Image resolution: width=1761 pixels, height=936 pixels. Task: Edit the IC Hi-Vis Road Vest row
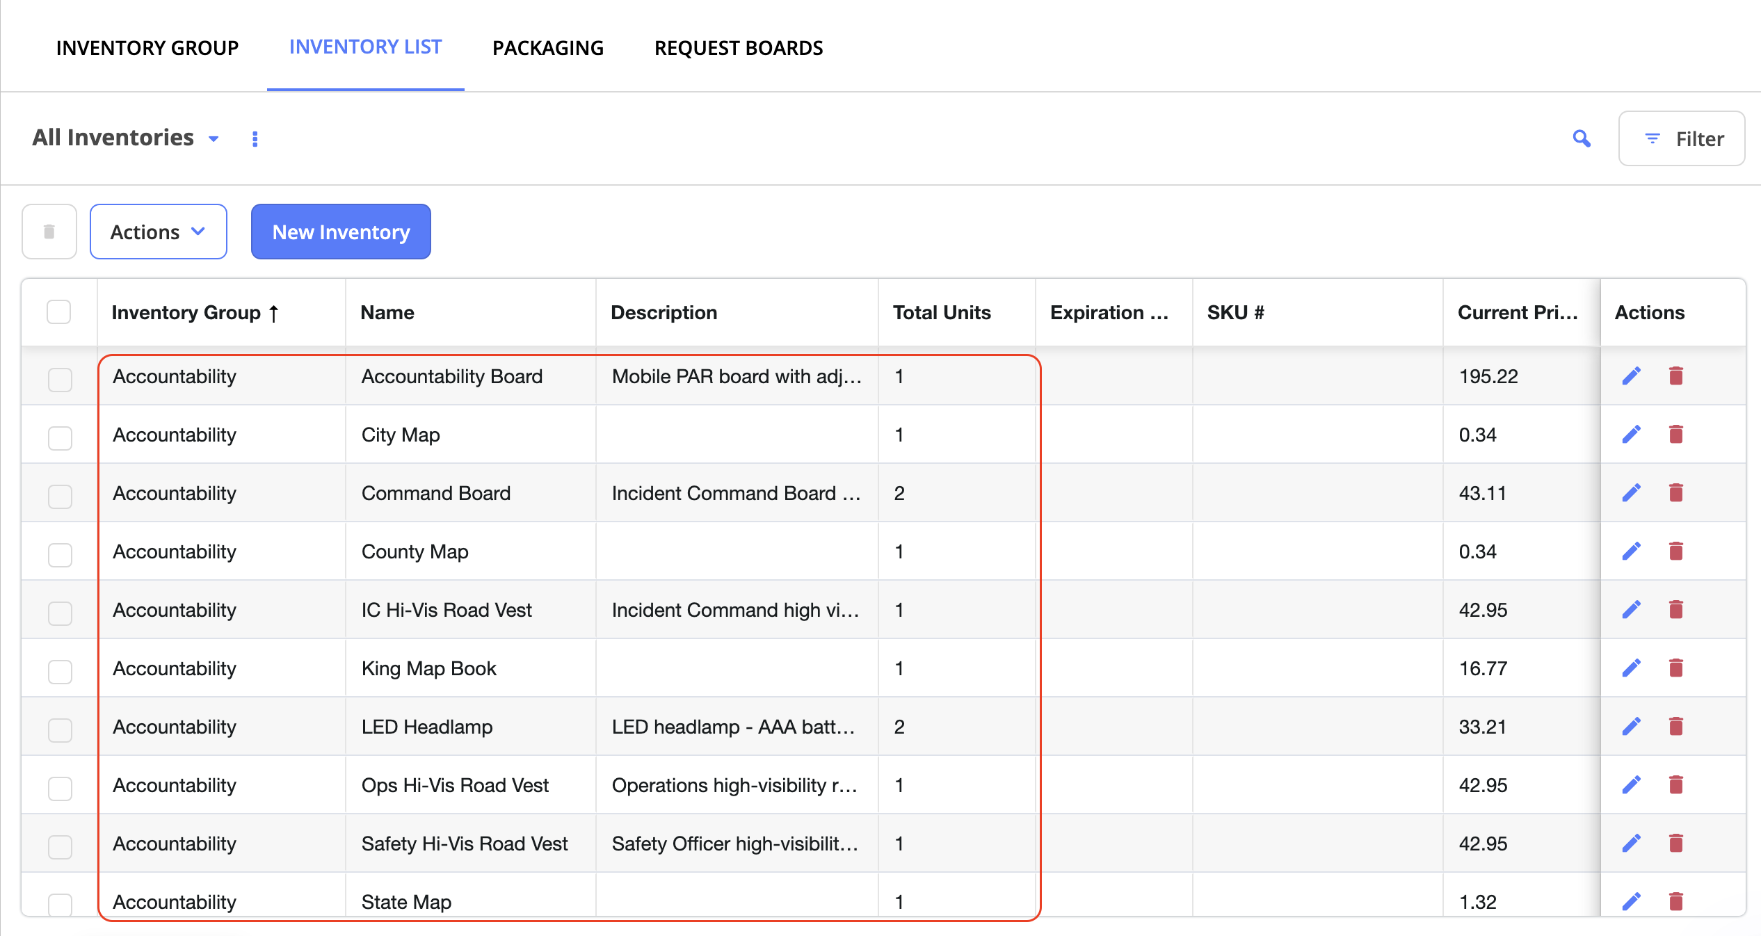[1632, 610]
